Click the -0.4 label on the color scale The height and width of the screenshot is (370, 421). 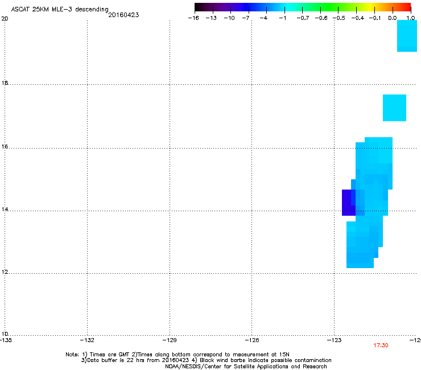(358, 18)
